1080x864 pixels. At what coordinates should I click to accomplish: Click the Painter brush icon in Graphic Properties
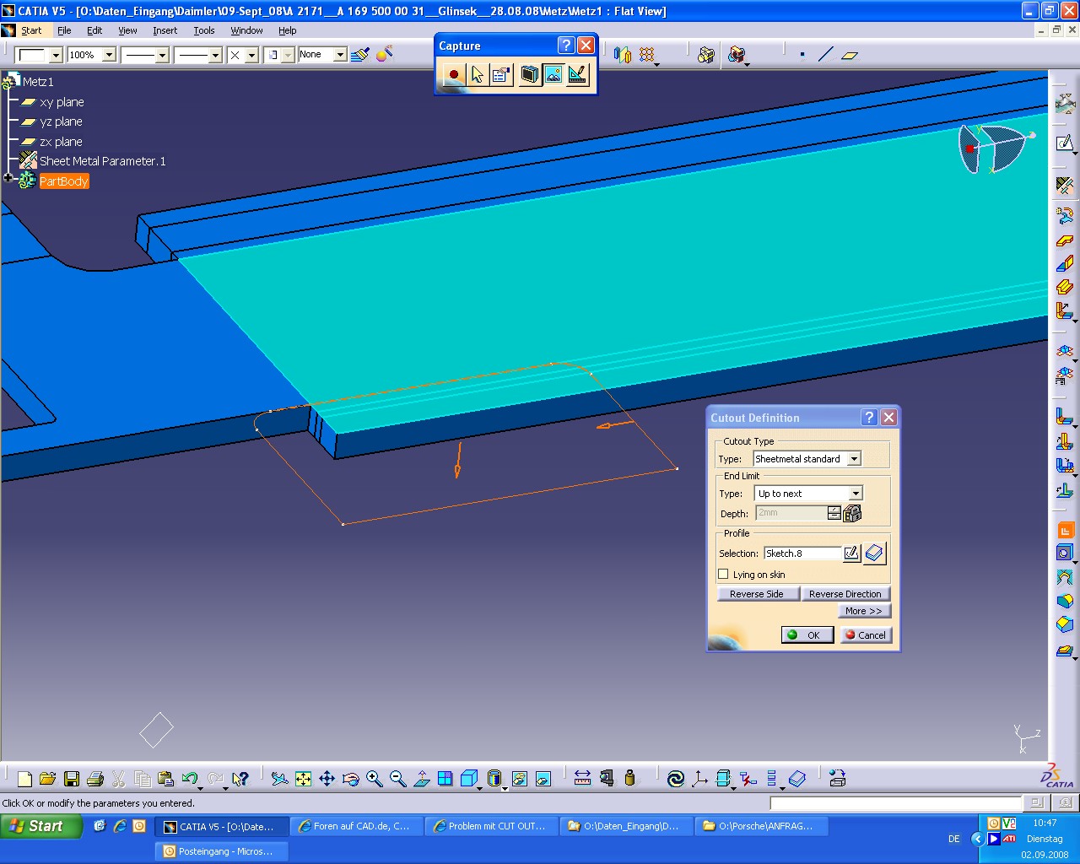360,55
